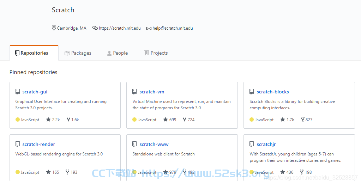Open the scratch-vm repository

[152, 92]
